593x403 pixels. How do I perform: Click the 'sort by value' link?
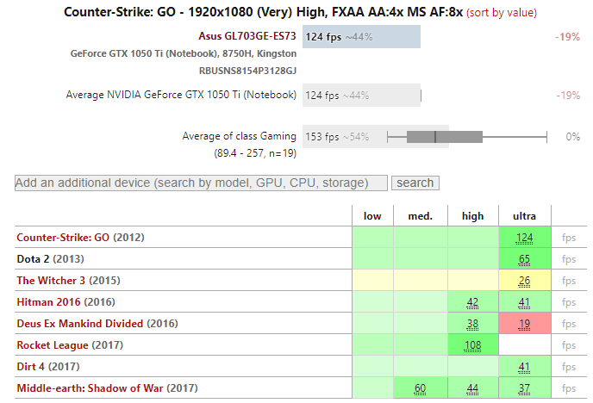(x=502, y=12)
